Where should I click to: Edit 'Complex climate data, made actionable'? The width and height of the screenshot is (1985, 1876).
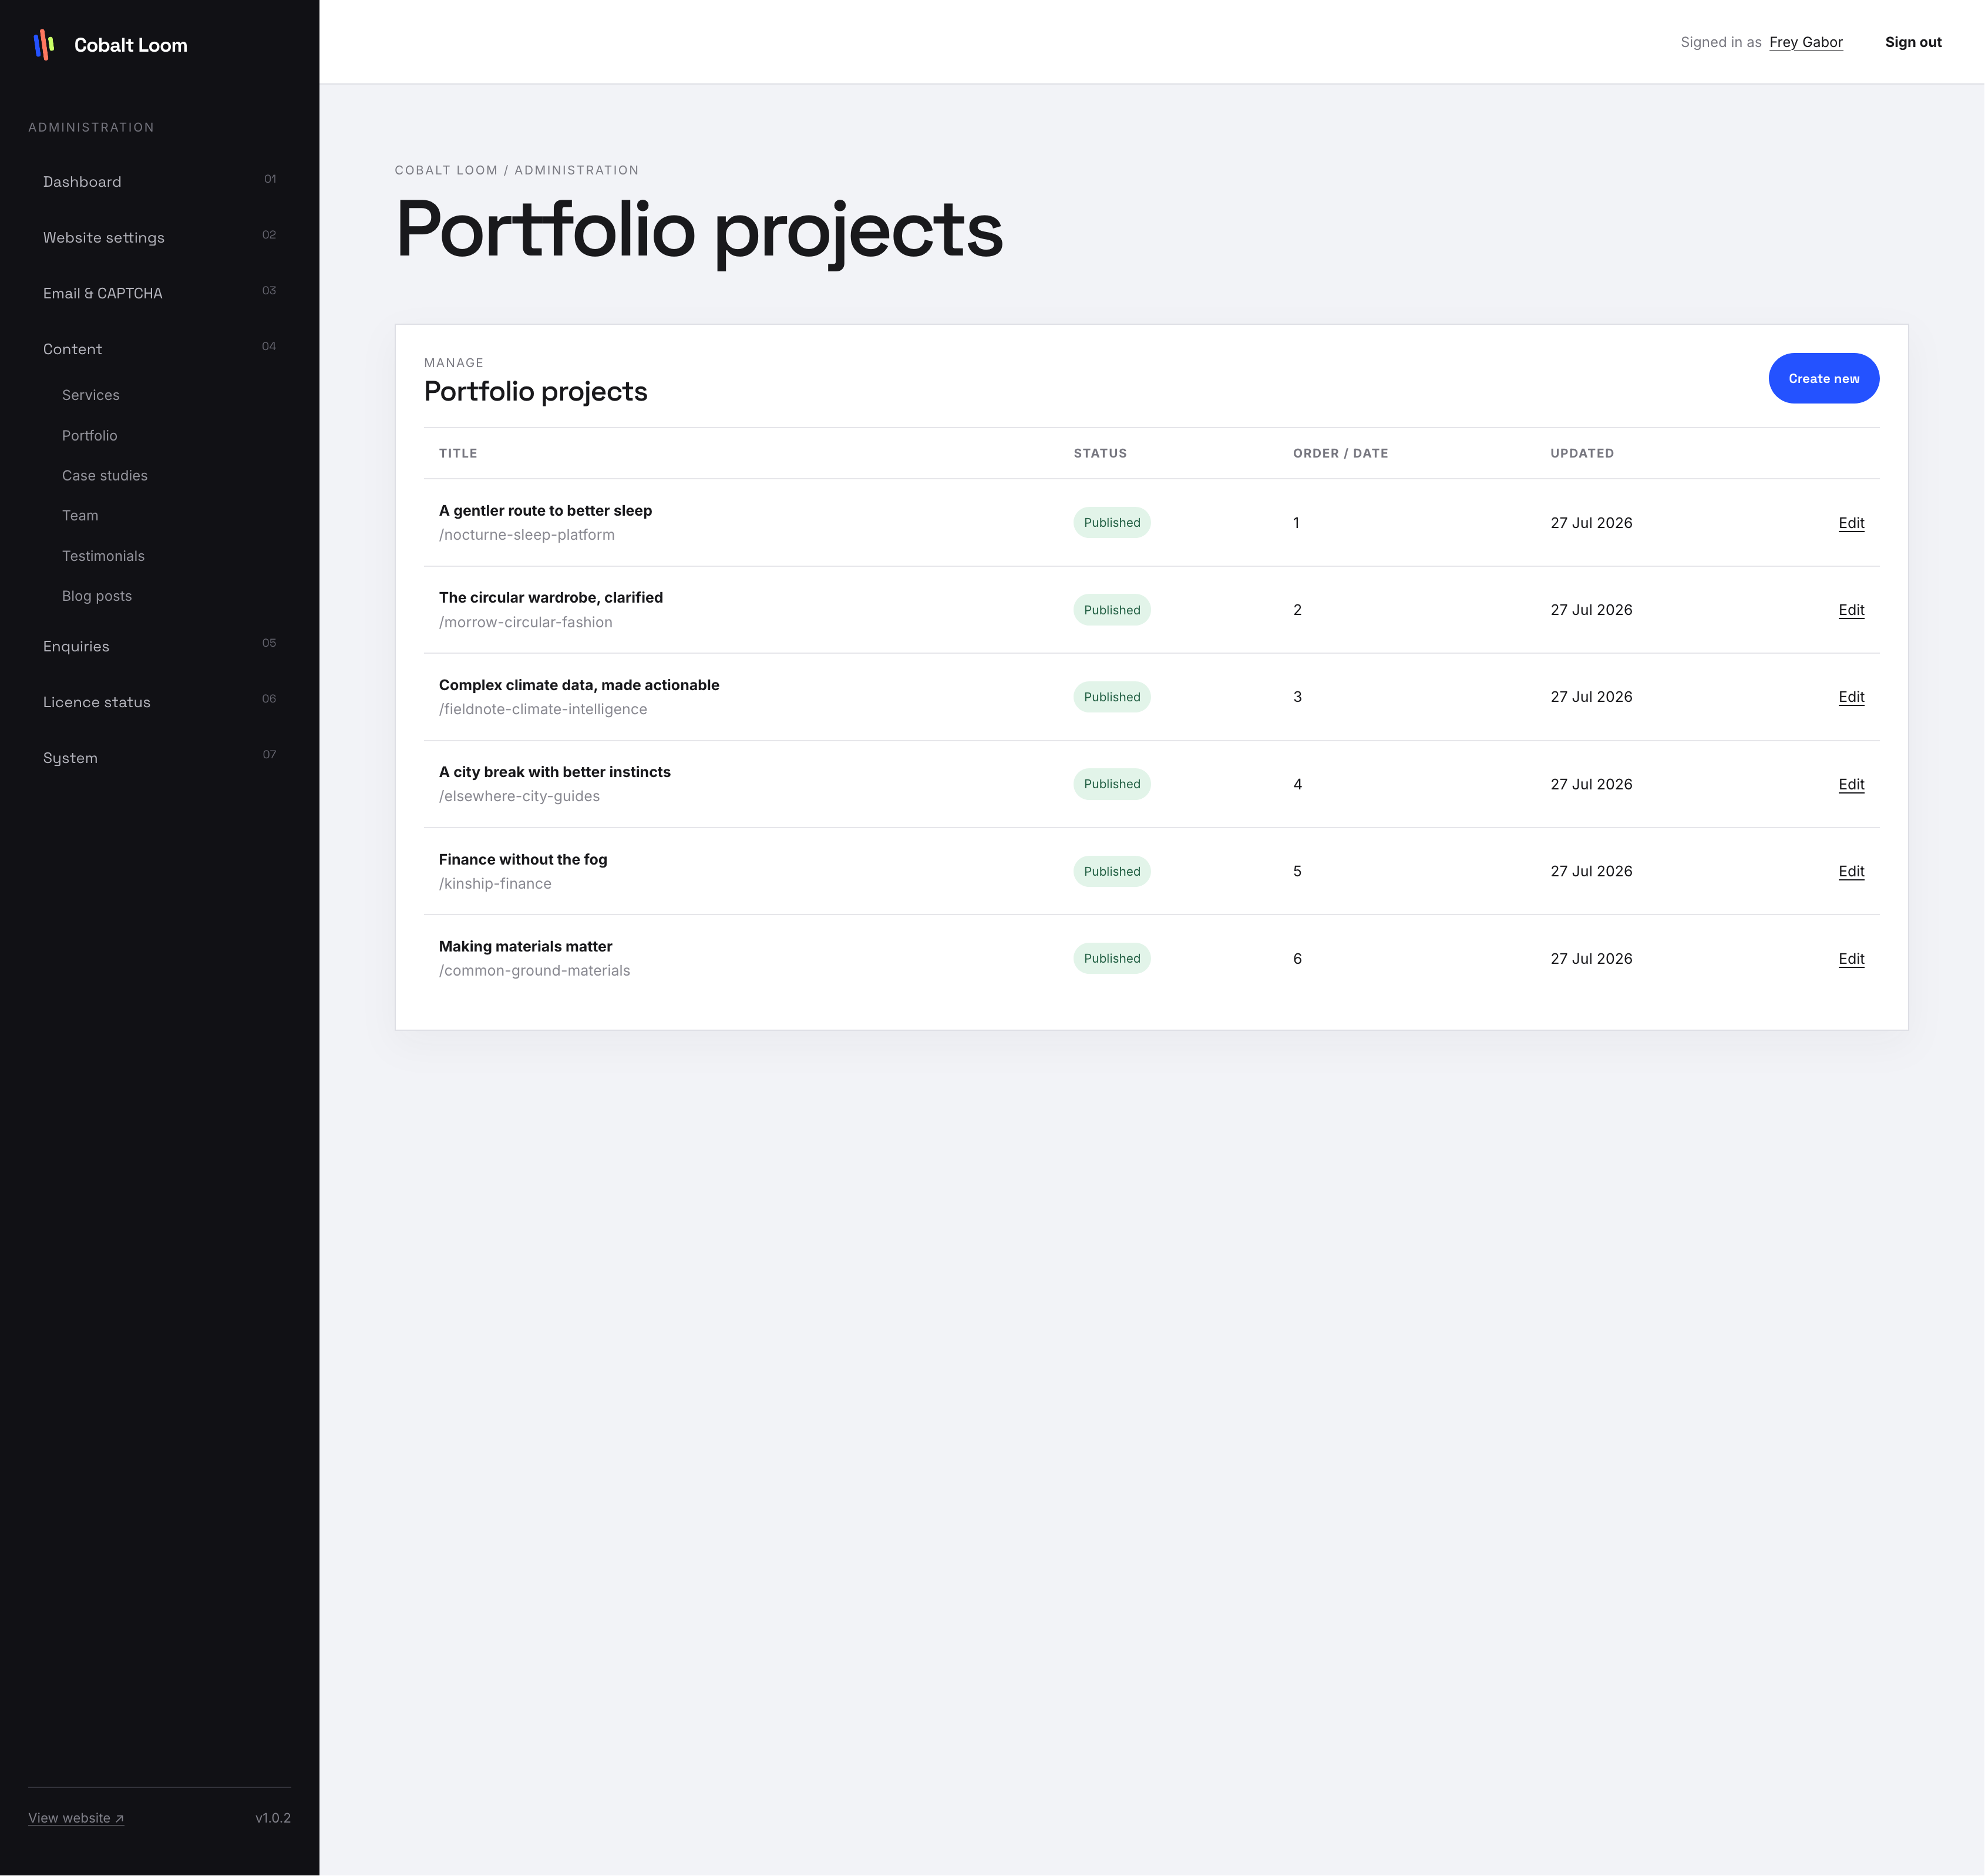(x=1851, y=697)
